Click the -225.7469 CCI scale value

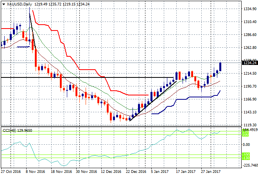tap(251, 165)
